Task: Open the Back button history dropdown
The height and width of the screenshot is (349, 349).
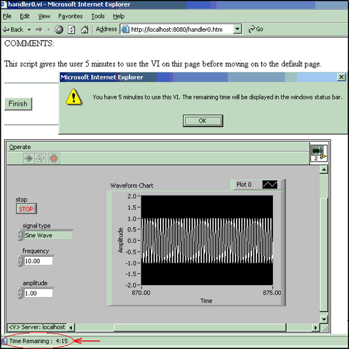Action: click(29, 29)
